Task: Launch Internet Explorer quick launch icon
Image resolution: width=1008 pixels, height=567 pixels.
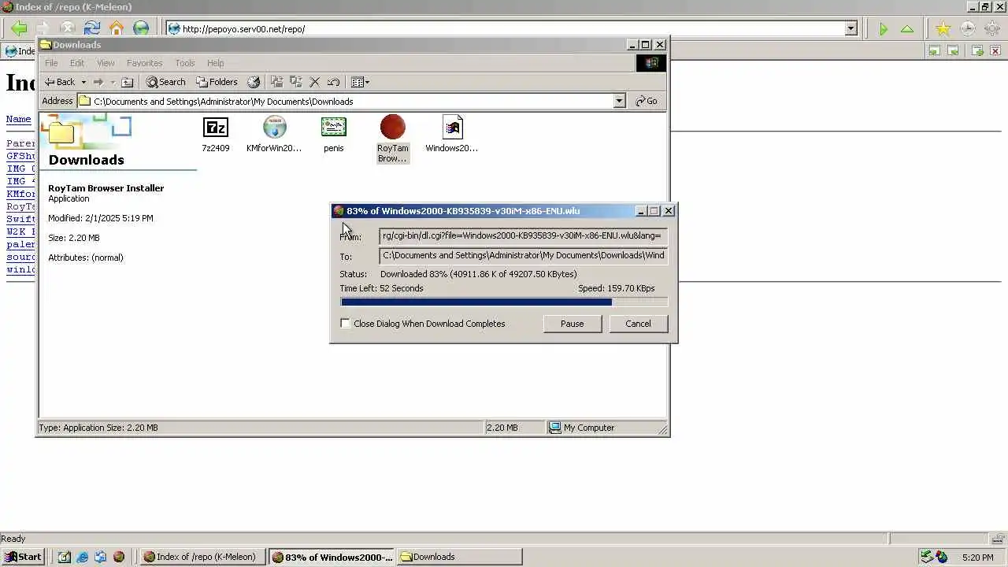Action: click(x=82, y=557)
